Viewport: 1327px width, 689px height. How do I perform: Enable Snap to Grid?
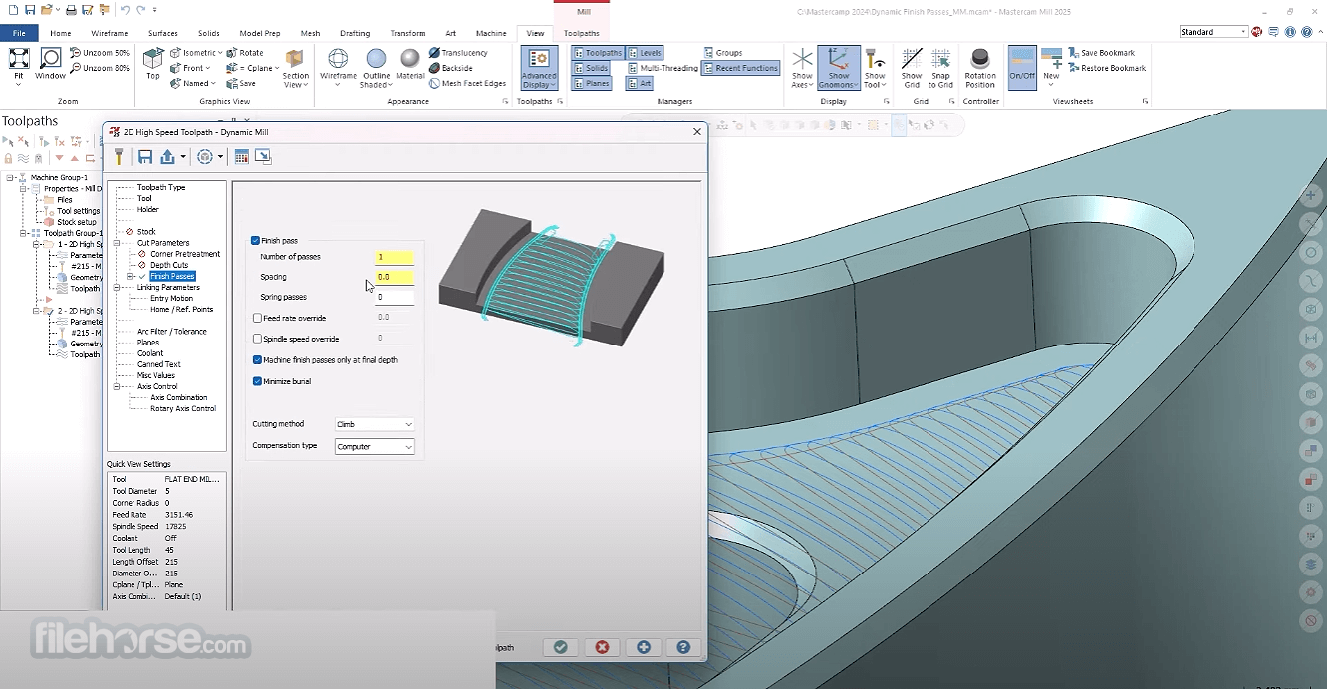coord(940,68)
